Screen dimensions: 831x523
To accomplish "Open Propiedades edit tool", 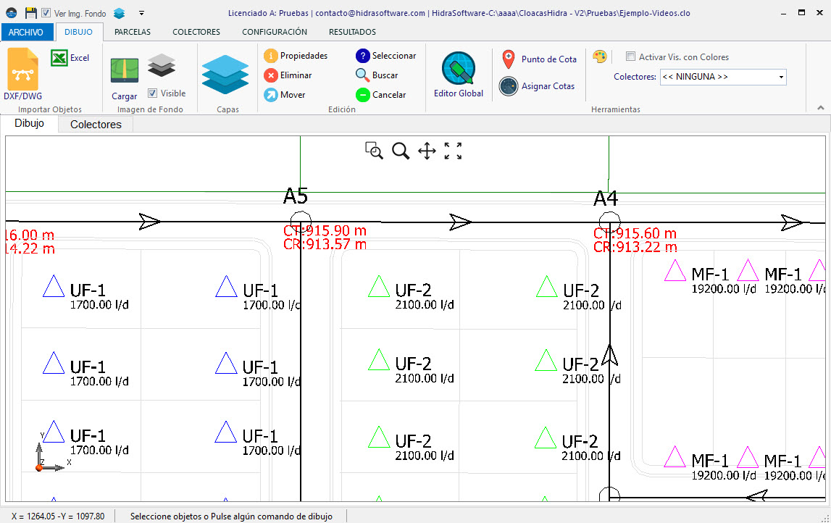I will [296, 56].
